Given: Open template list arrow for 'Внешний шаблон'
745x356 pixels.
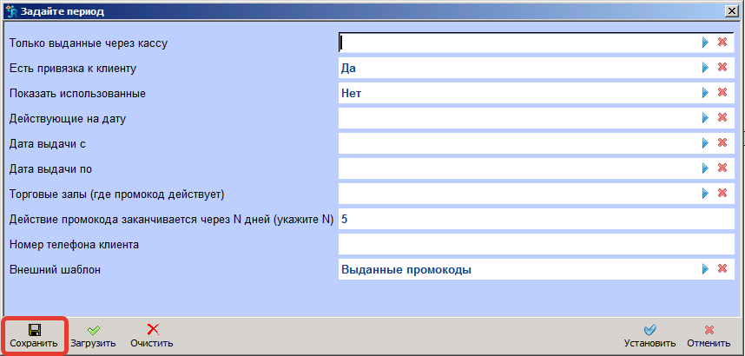Looking at the screenshot, I should coord(705,270).
